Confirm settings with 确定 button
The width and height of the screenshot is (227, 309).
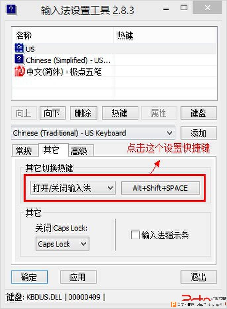tap(29, 277)
